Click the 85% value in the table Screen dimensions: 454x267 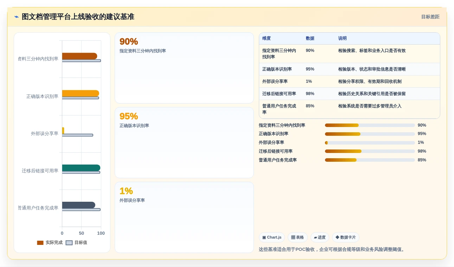pos(310,106)
